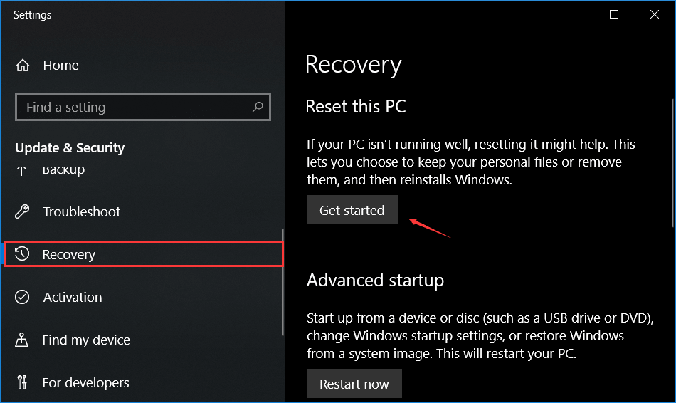Image resolution: width=676 pixels, height=403 pixels.
Task: Click the Recovery clock-arrow icon
Action: pyautogui.click(x=23, y=254)
